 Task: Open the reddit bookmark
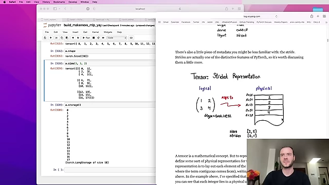point(210,22)
